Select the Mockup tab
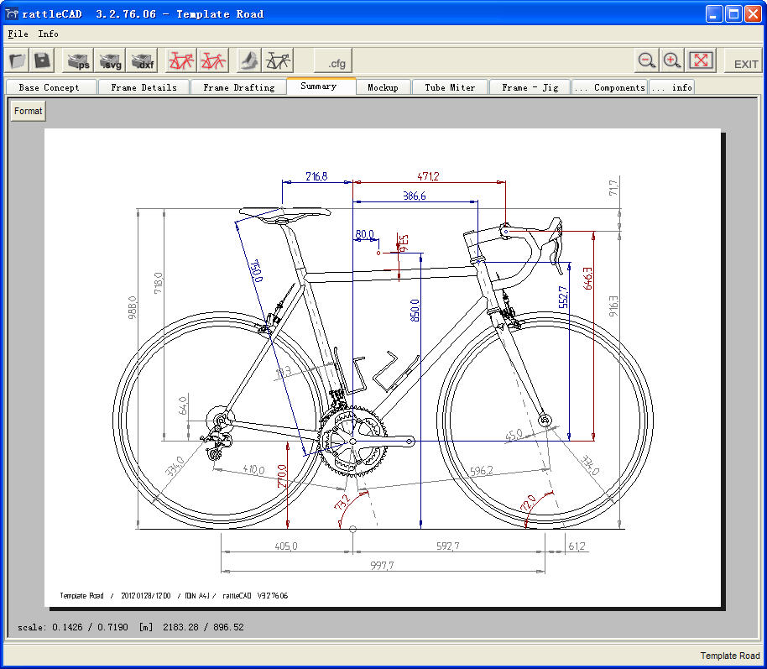Image resolution: width=767 pixels, height=669 pixels. [x=383, y=87]
